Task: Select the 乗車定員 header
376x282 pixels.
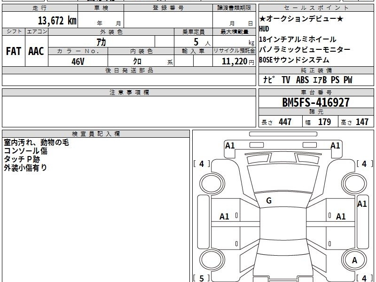Action: [193, 32]
